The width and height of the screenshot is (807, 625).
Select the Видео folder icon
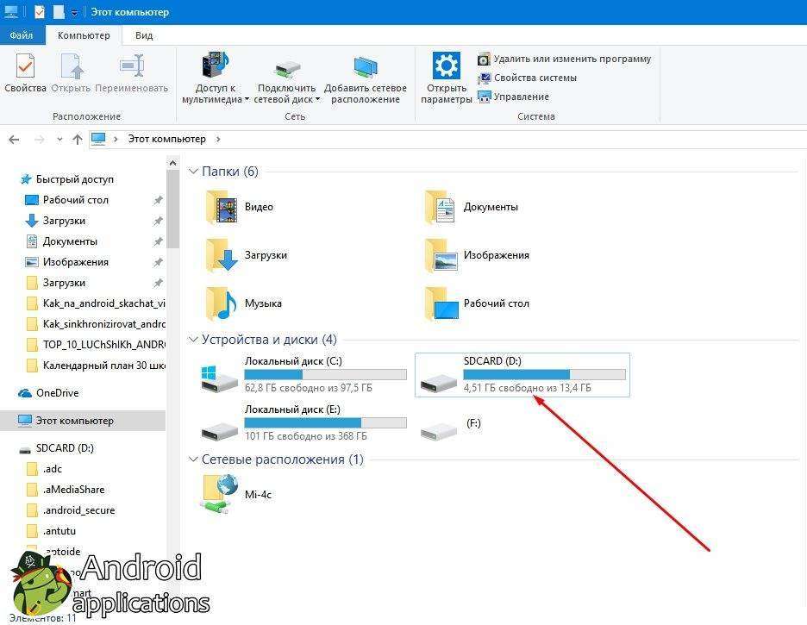click(222, 207)
